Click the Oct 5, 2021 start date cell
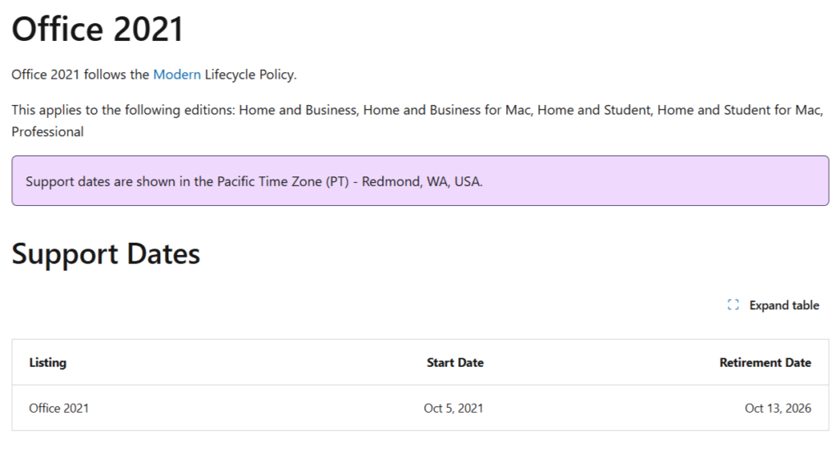The height and width of the screenshot is (452, 840). tap(454, 408)
